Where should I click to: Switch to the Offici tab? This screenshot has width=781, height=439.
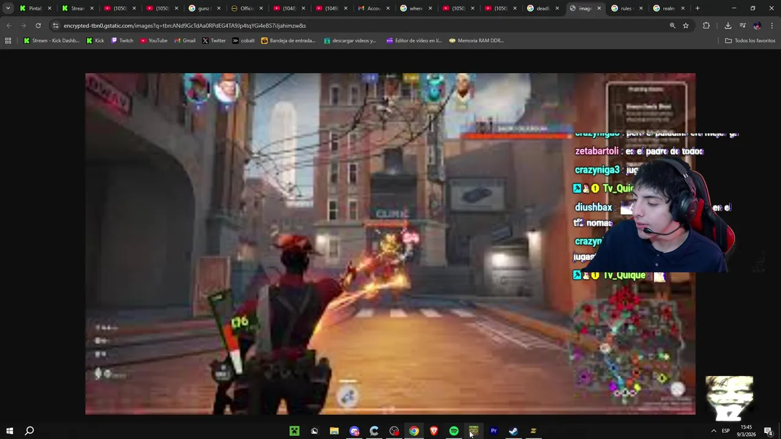[x=246, y=9]
